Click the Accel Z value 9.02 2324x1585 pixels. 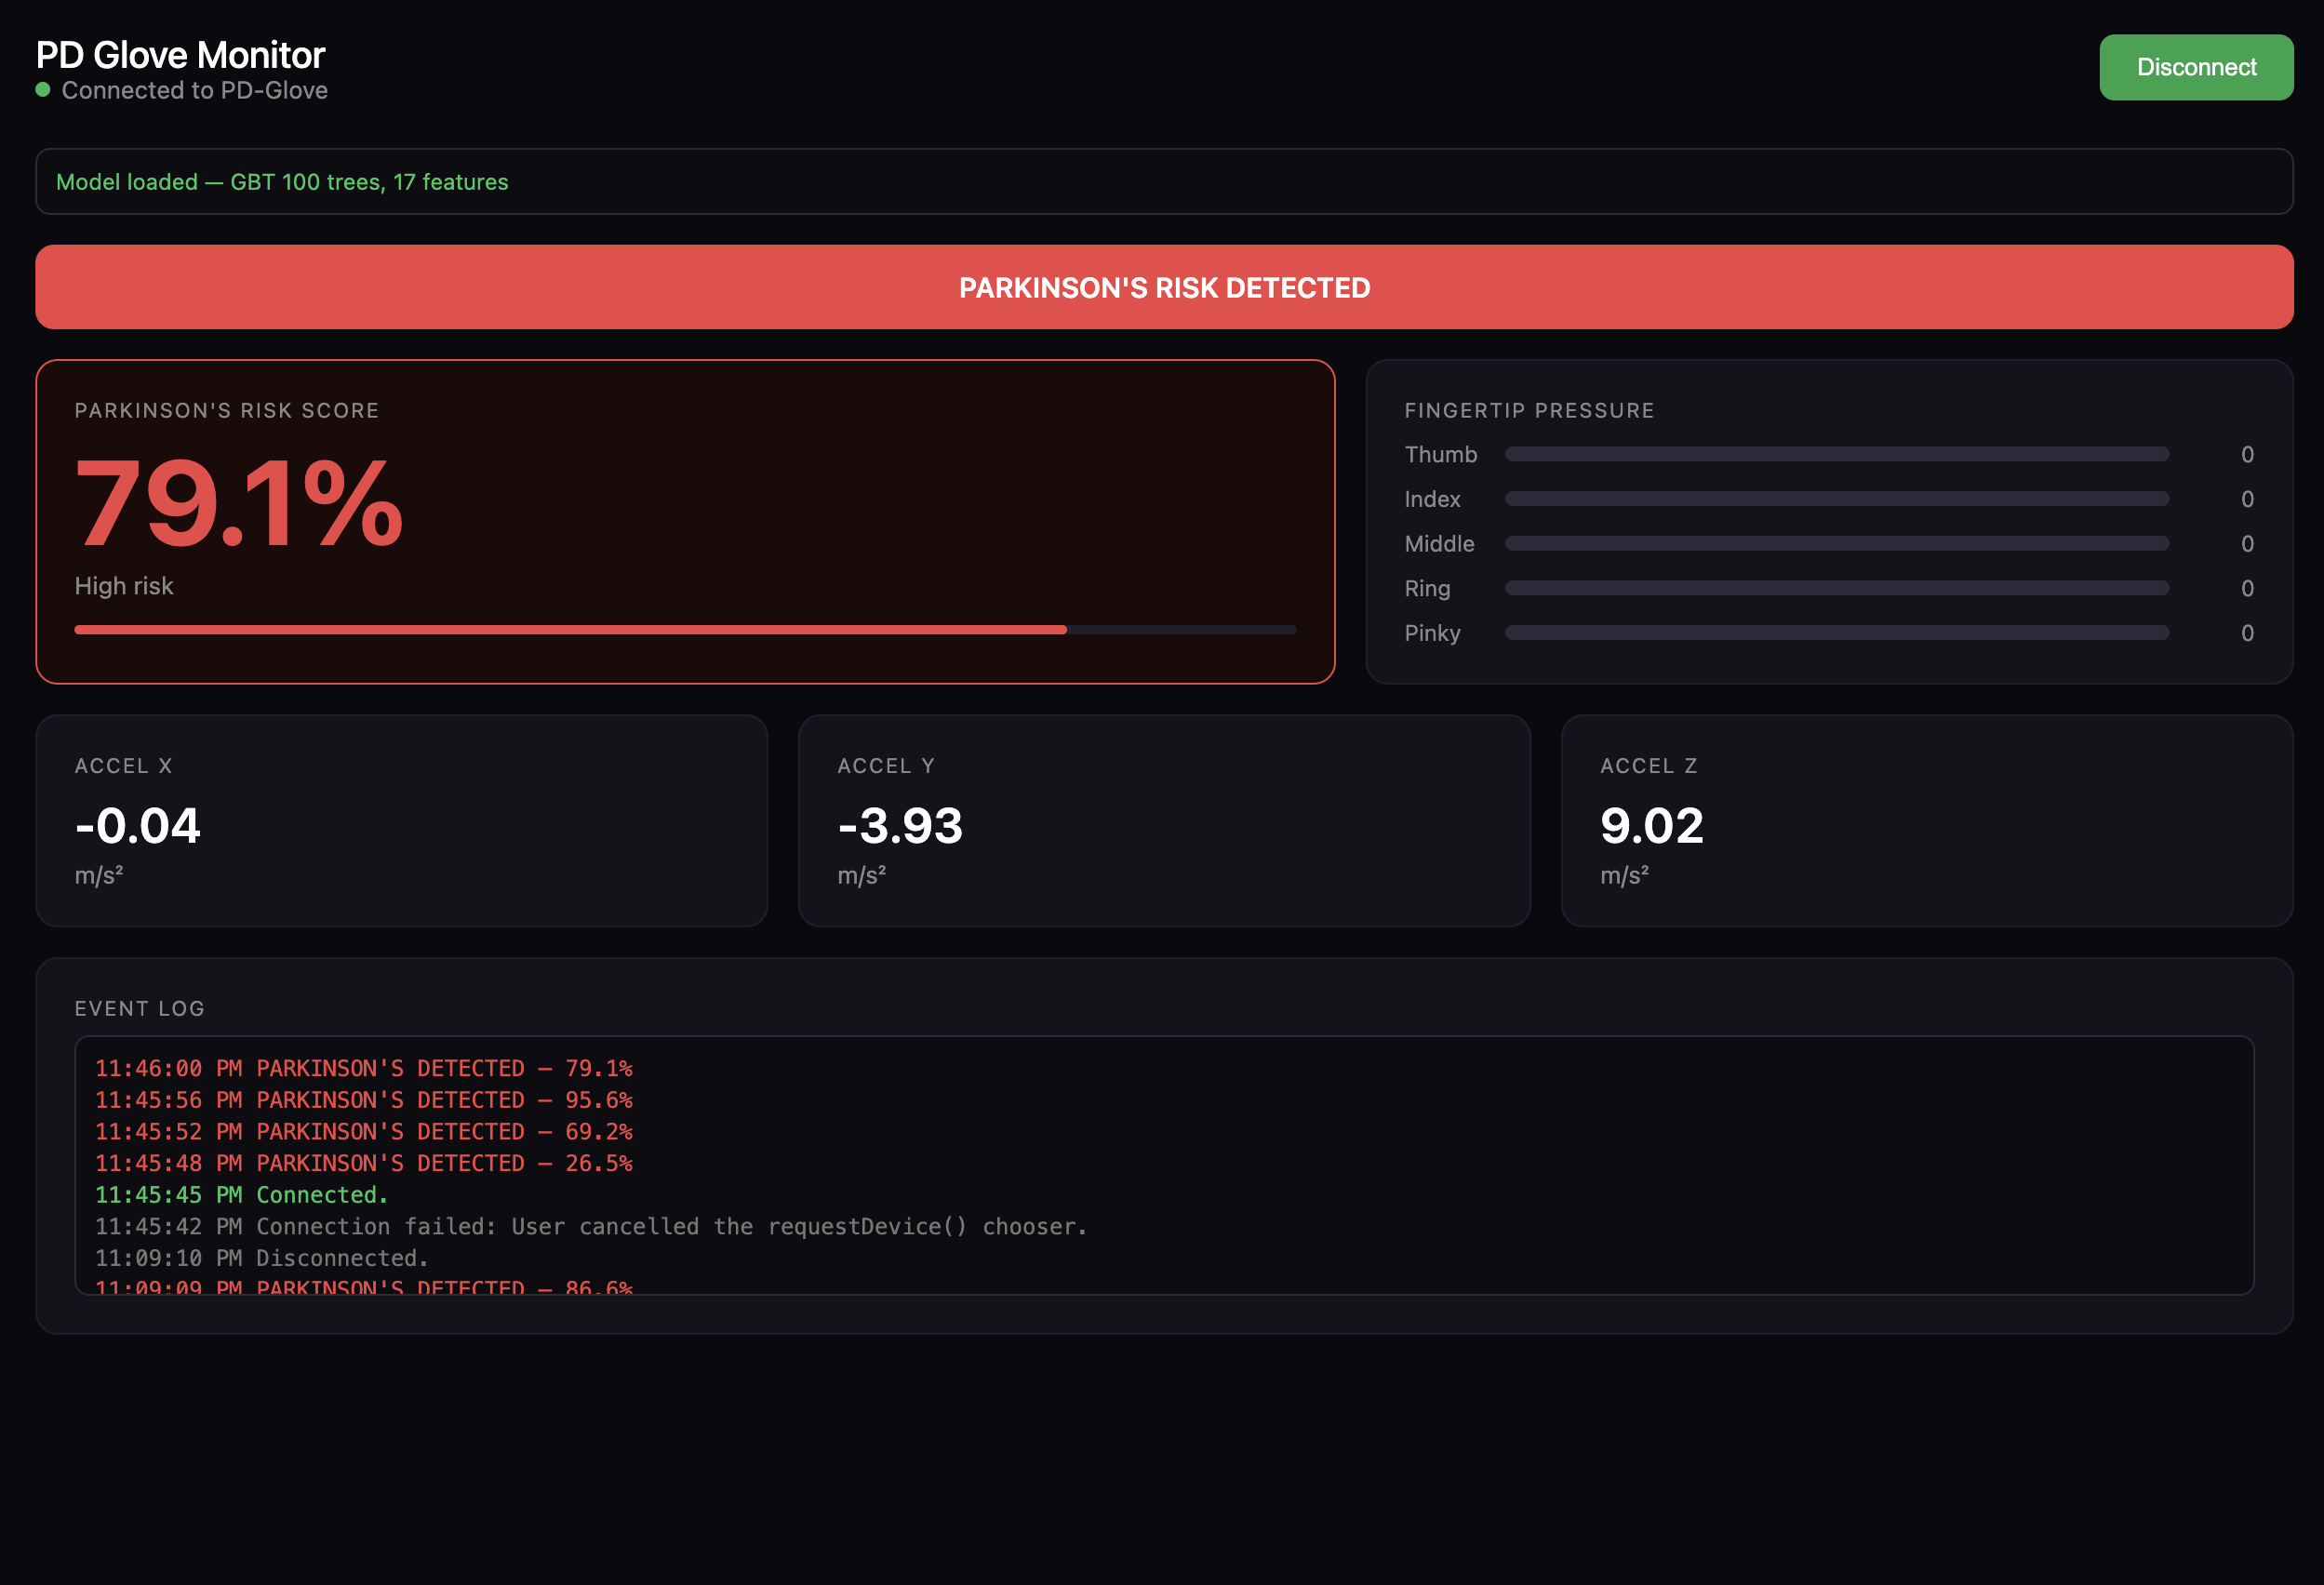[x=1651, y=826]
